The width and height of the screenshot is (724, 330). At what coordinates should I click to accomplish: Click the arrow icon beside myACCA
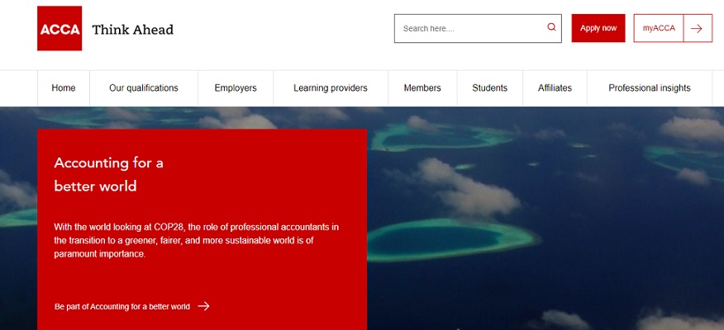(697, 29)
